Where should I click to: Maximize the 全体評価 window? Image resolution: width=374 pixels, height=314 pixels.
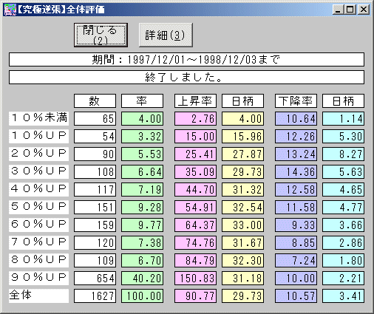click(x=350, y=10)
